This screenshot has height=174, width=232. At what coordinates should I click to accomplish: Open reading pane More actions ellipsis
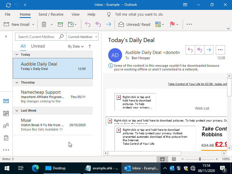tap(220, 50)
